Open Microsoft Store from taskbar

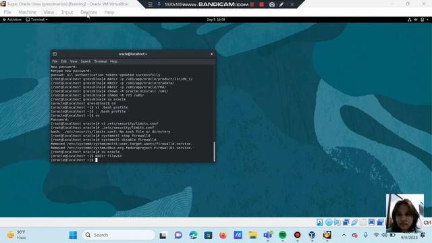[x=208, y=235]
